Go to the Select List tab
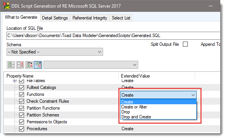The height and width of the screenshot is (139, 226). coord(121,18)
